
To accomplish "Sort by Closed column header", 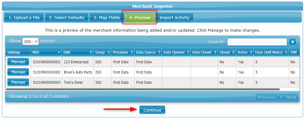I will coord(227,52).
